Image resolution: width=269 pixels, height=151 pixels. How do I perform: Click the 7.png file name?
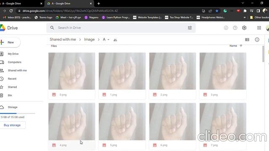[x=214, y=145]
